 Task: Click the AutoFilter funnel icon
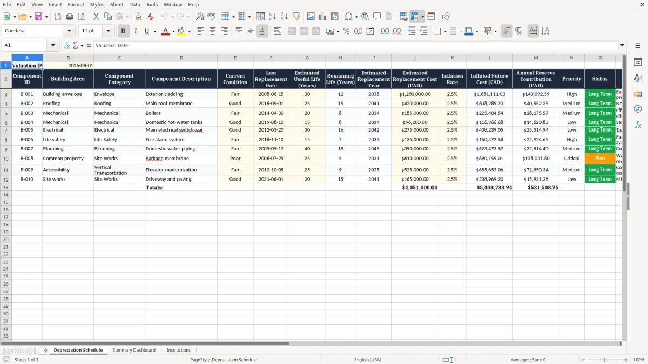[x=296, y=17]
